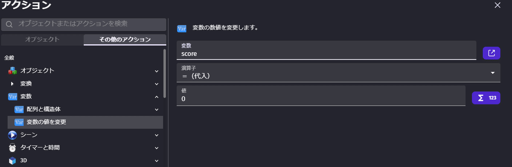The height and width of the screenshot is (167, 512).
Task: Click the 変数 score input field
Action: pyautogui.click(x=326, y=50)
